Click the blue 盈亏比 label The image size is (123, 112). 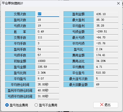(79, 49)
